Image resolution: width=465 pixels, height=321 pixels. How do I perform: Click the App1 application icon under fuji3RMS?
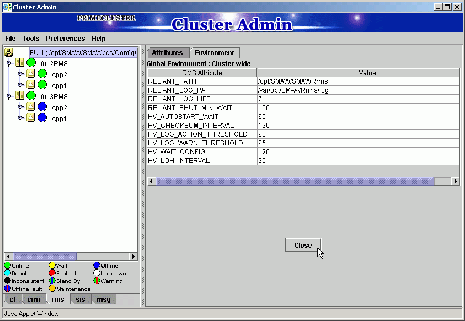(x=30, y=117)
